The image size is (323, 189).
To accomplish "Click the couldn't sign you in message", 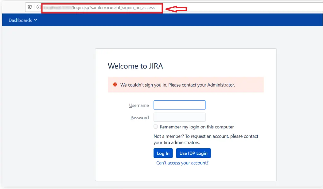I will click(177, 85).
